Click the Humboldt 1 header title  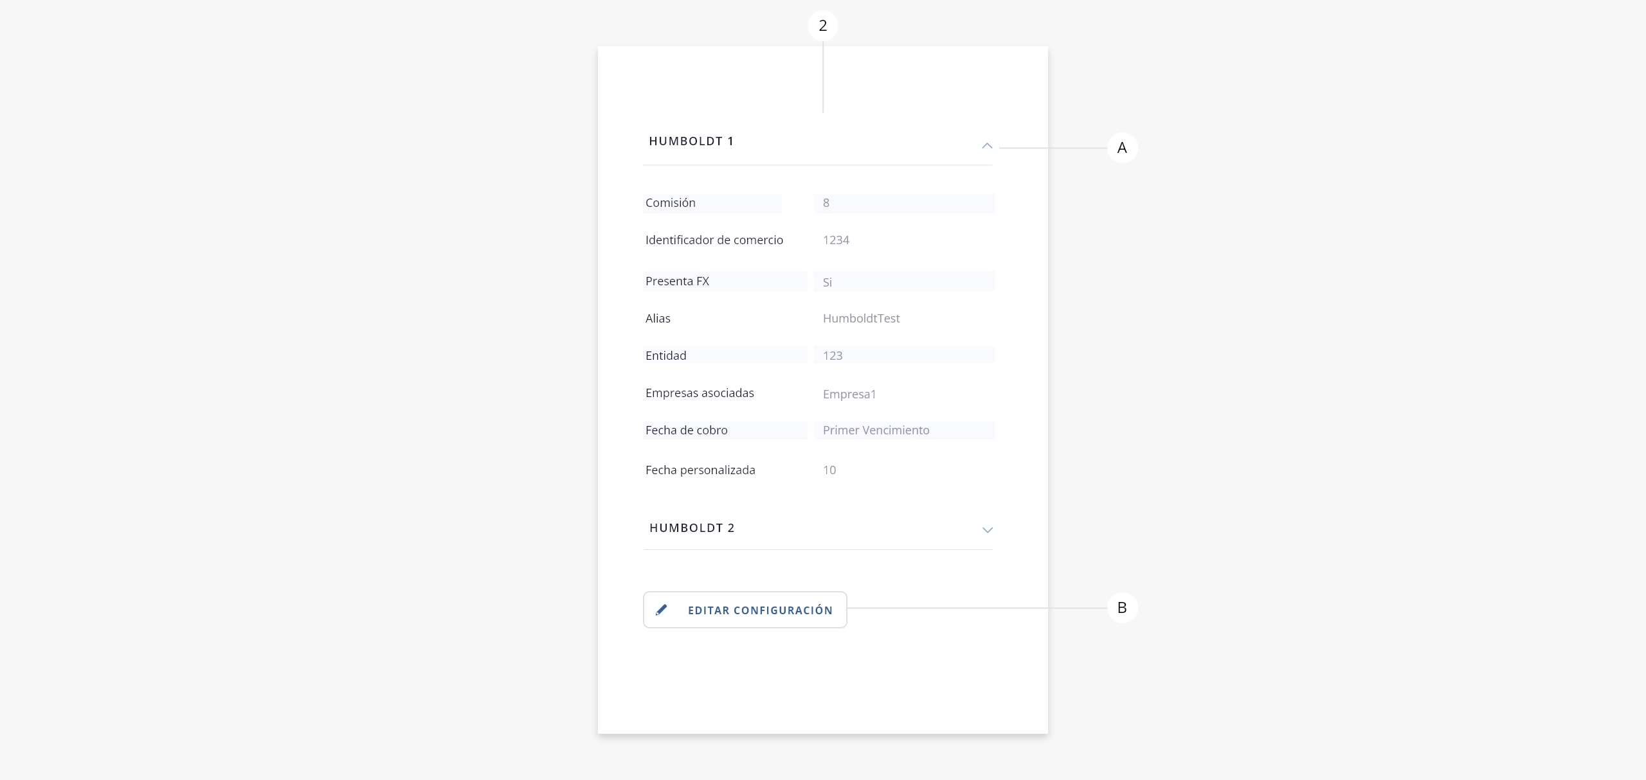tap(691, 141)
